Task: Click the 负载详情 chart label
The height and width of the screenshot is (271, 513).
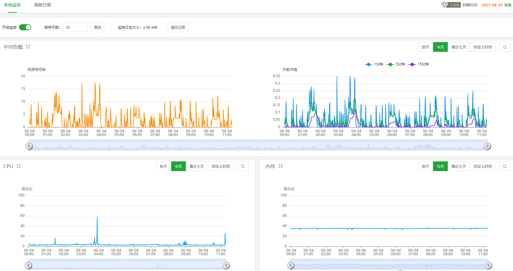Action: point(290,70)
